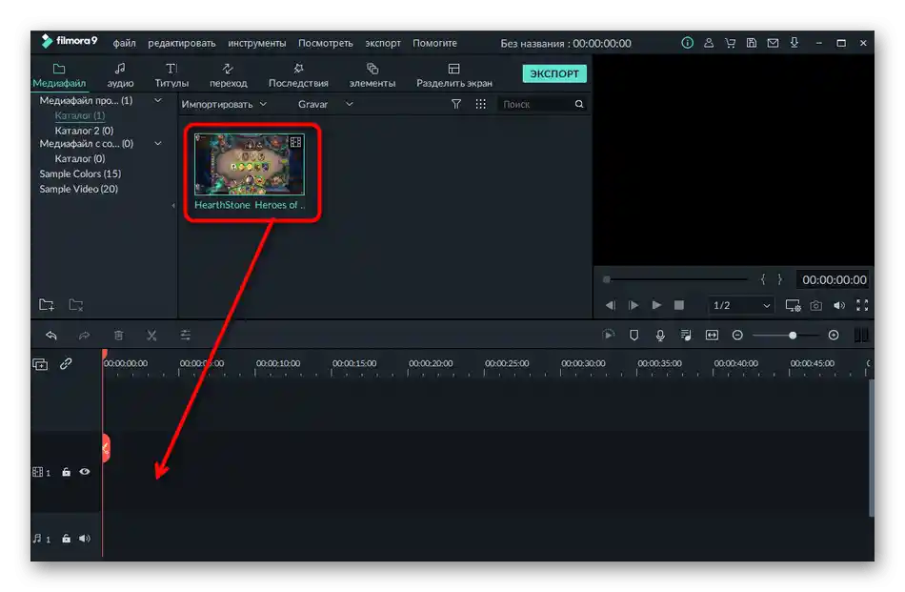Image resolution: width=905 pixels, height=592 pixels.
Task: Switch to the переход tab
Action: tap(228, 75)
